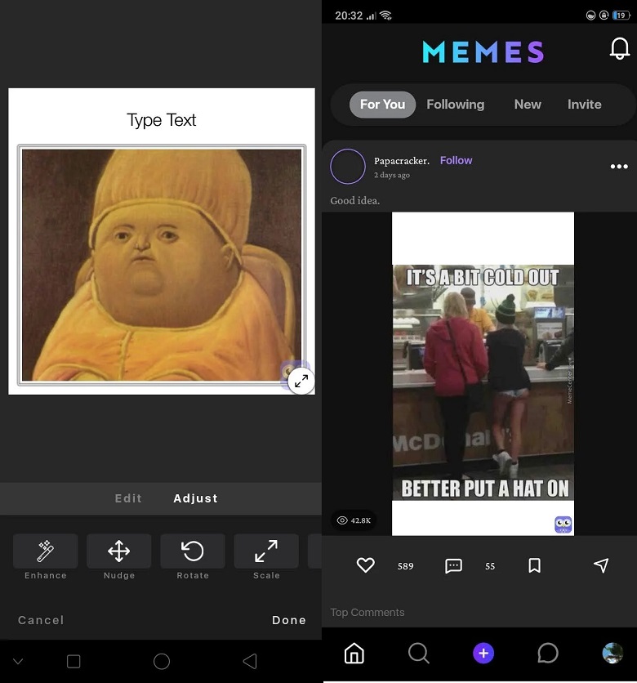Tap the 589 likes count
The height and width of the screenshot is (683, 637).
click(x=405, y=566)
